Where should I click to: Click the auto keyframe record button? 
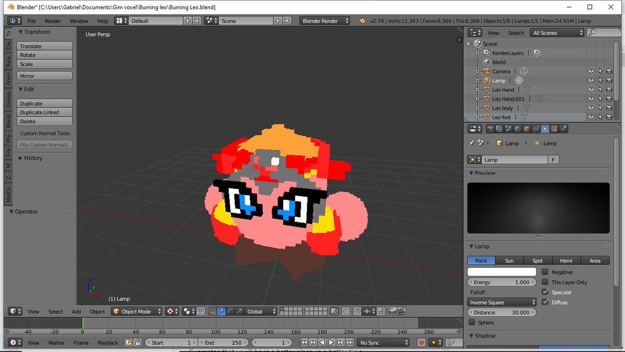[x=421, y=343]
